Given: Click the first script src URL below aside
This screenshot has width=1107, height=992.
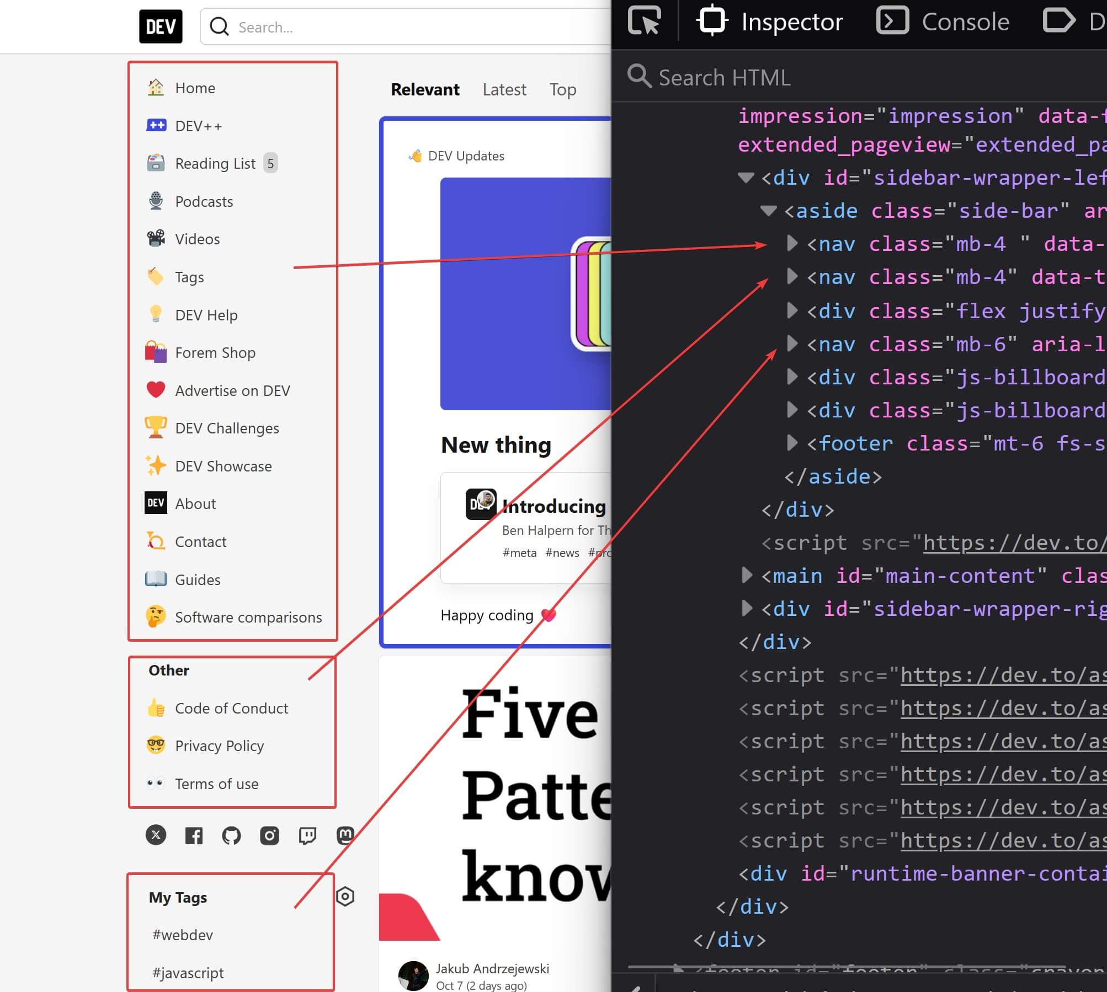Looking at the screenshot, I should [x=1015, y=543].
